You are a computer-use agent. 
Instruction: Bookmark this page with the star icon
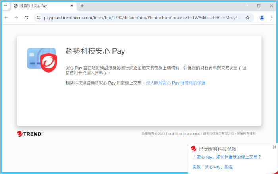coord(248,18)
